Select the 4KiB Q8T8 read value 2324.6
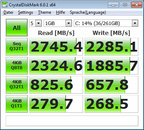Viewport: 144px width, 130px height. coord(56,66)
